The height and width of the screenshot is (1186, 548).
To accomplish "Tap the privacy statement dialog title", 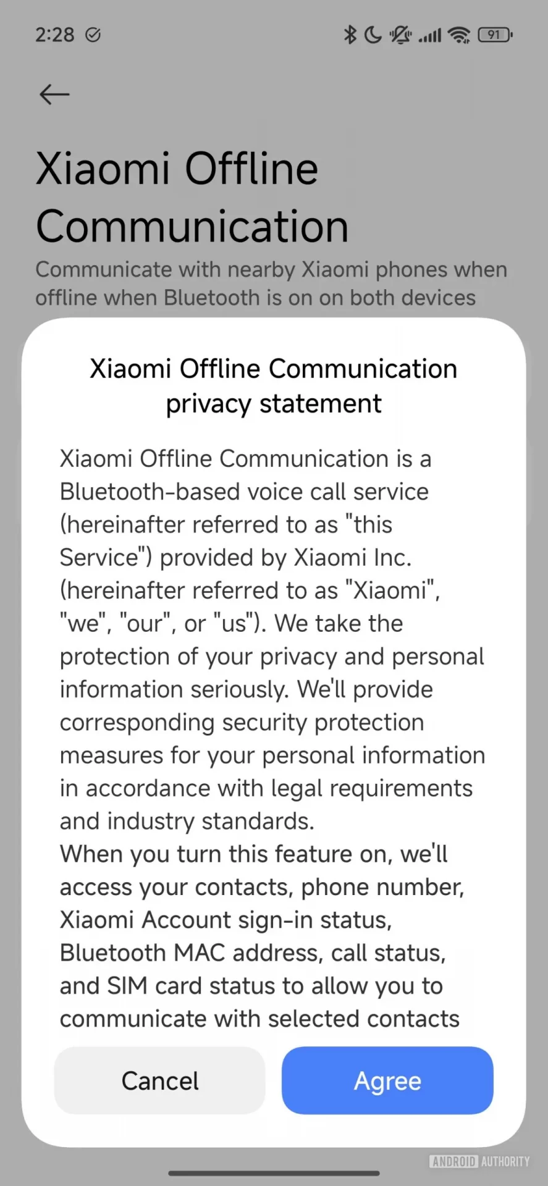I will point(274,386).
